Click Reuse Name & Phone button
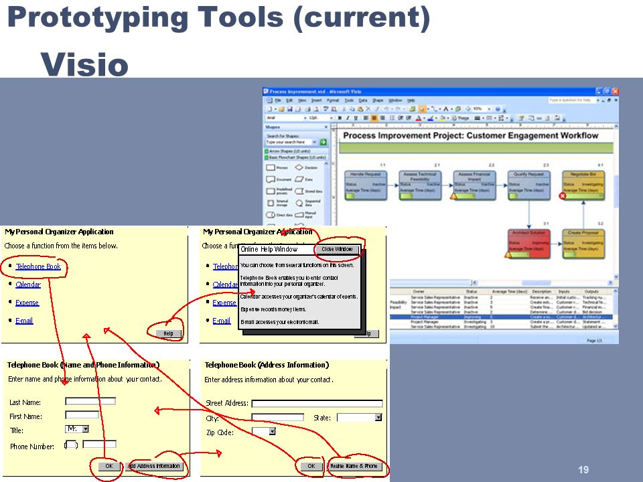The height and width of the screenshot is (482, 643). (x=354, y=466)
